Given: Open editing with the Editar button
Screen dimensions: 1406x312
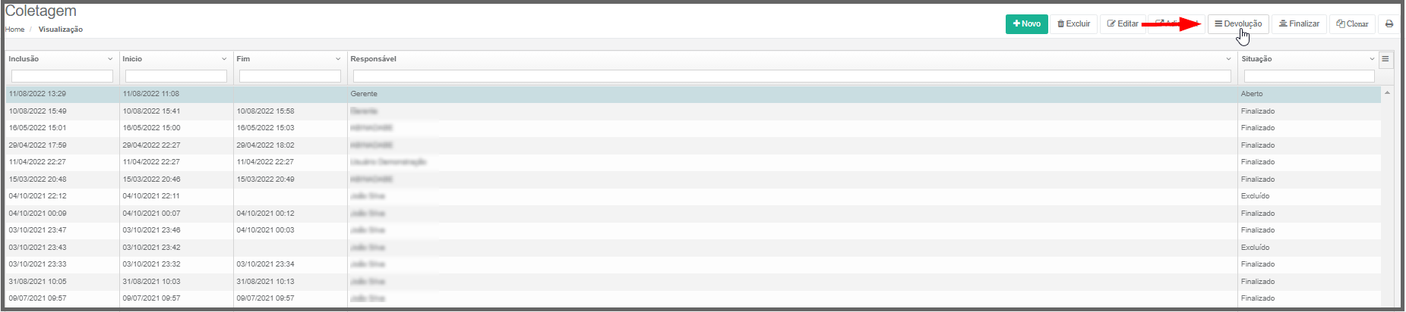Looking at the screenshot, I should pos(1122,24).
